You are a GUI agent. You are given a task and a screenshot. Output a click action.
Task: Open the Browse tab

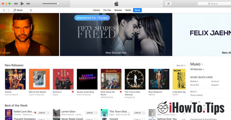pyautogui.click(x=118, y=10)
